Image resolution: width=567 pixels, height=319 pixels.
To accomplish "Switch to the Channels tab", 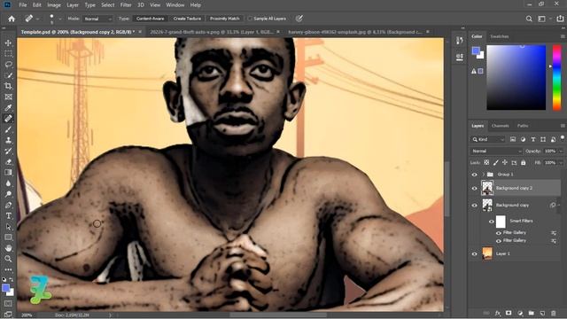I will [500, 126].
